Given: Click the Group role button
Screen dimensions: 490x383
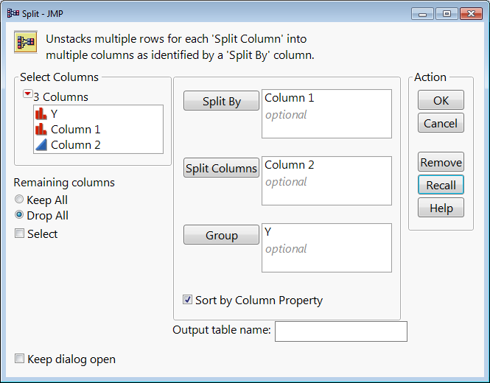Looking at the screenshot, I should click(x=221, y=236).
